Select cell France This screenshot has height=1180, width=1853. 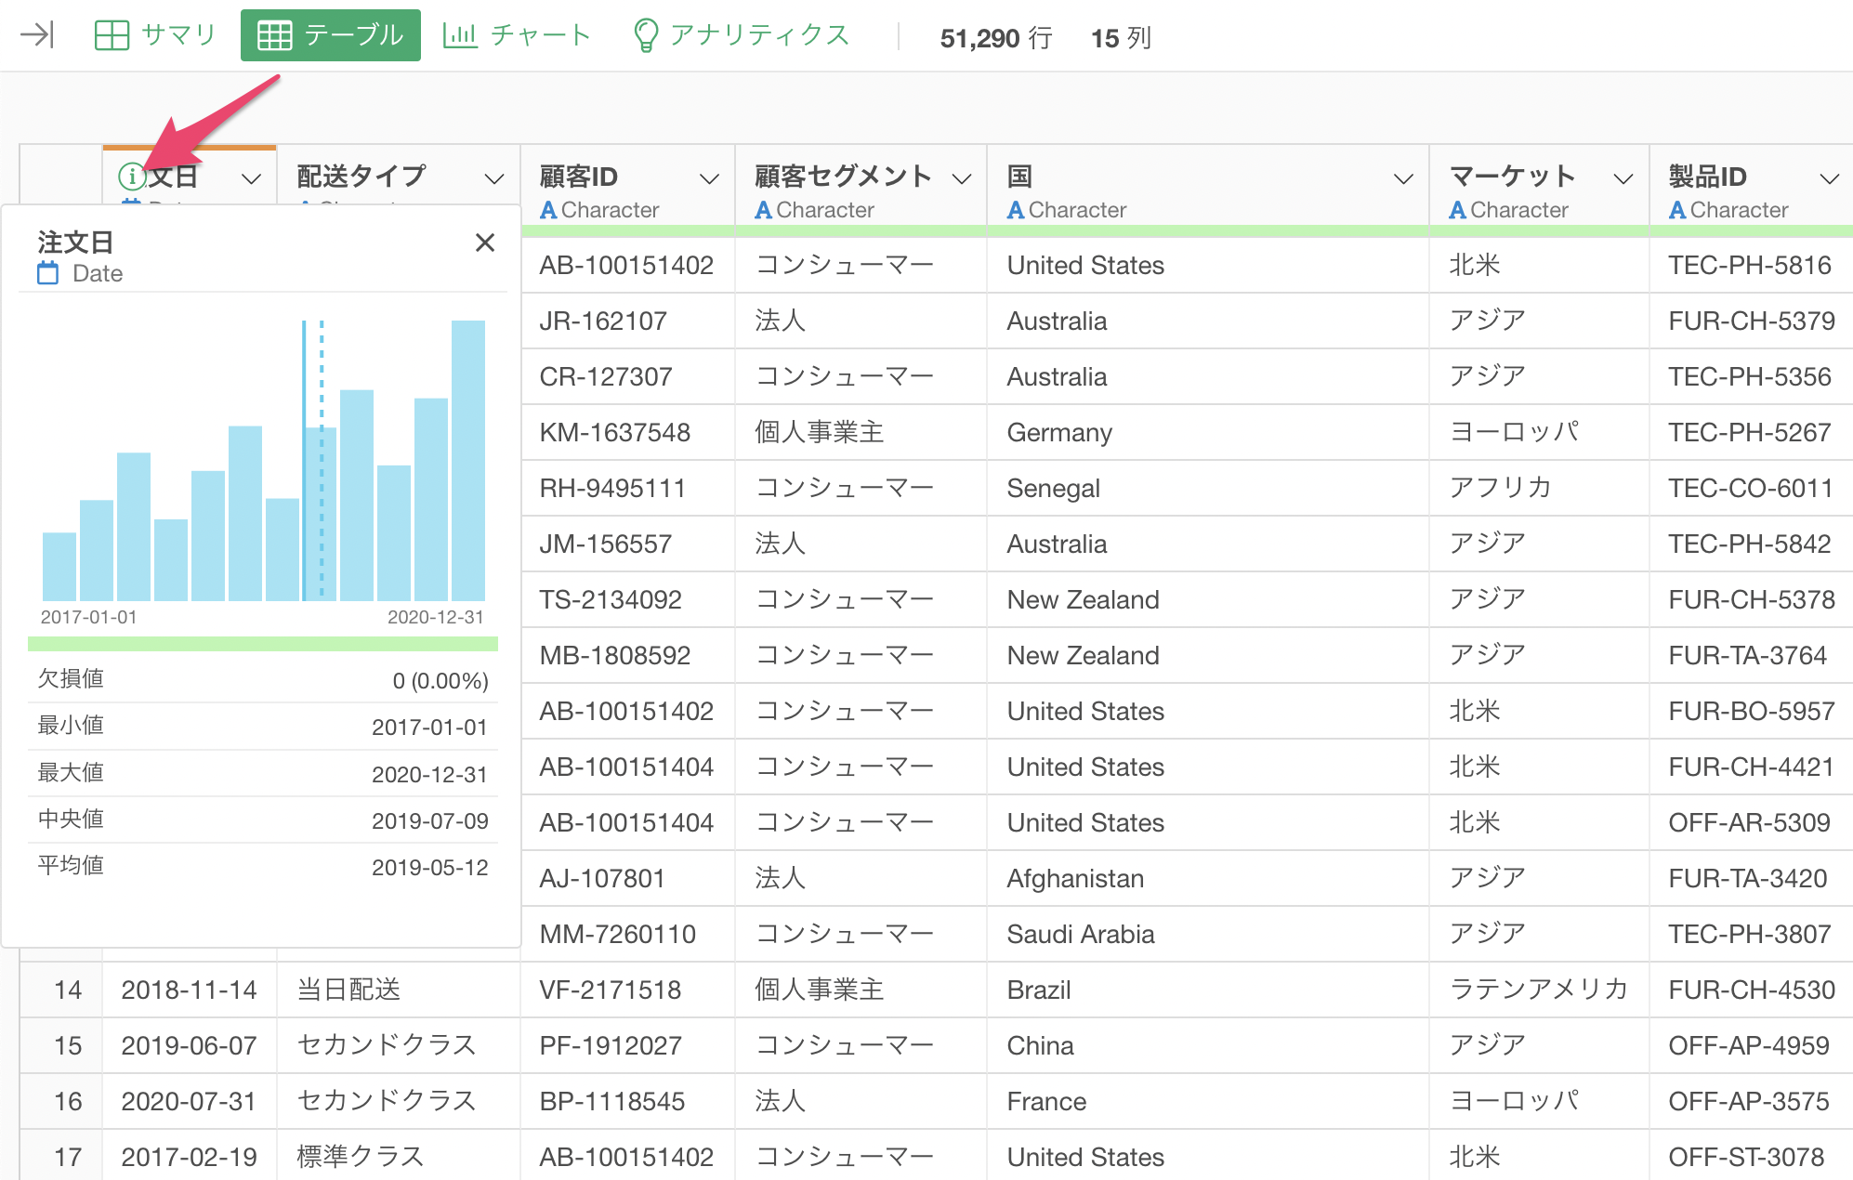point(1208,1102)
